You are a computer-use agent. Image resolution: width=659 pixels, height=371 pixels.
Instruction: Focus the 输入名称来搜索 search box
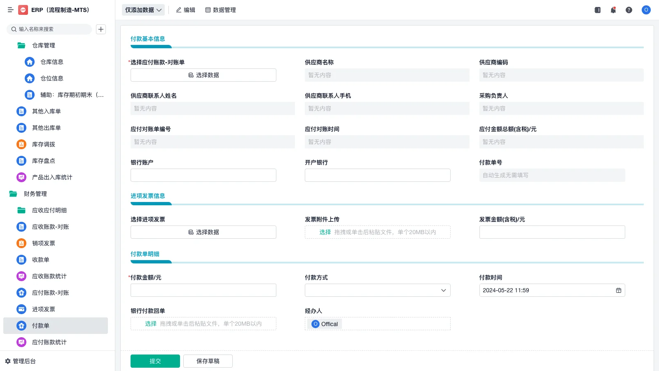49,29
